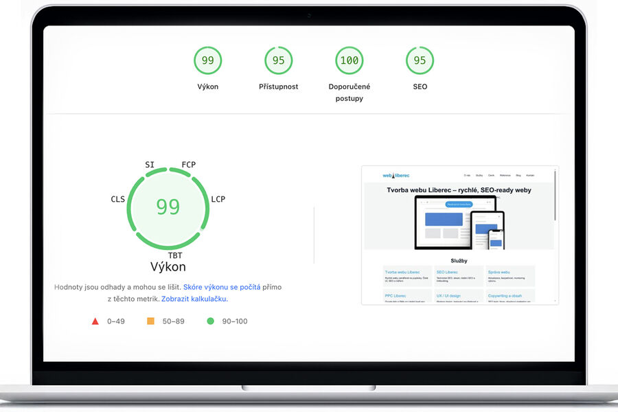Viewport: 618px width, 412px height.
Task: Click the SEO score circle showing 95
Action: [420, 60]
